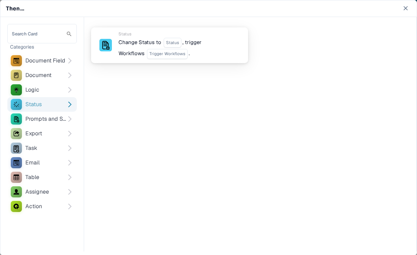This screenshot has height=255, width=417.
Task: Click the Status category chevron
Action: (x=70, y=104)
